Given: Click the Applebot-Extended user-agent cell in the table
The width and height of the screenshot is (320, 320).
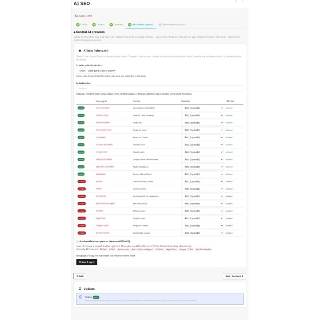Looking at the screenshot, I should pyautogui.click(x=105, y=167).
